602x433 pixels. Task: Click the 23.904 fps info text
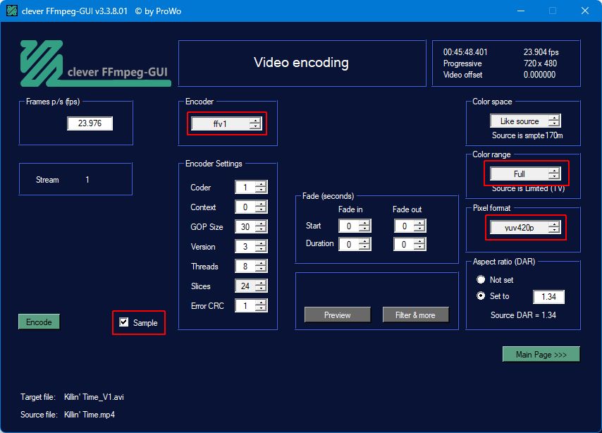click(541, 52)
